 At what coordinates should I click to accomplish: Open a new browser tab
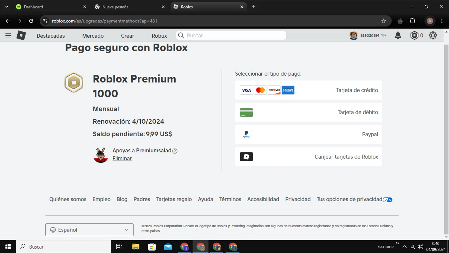pos(254,7)
